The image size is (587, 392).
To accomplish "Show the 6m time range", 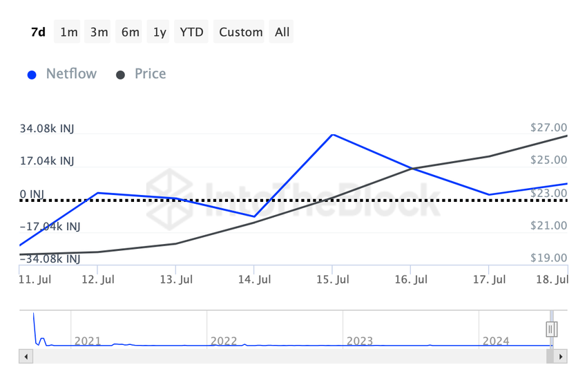I will tap(130, 32).
